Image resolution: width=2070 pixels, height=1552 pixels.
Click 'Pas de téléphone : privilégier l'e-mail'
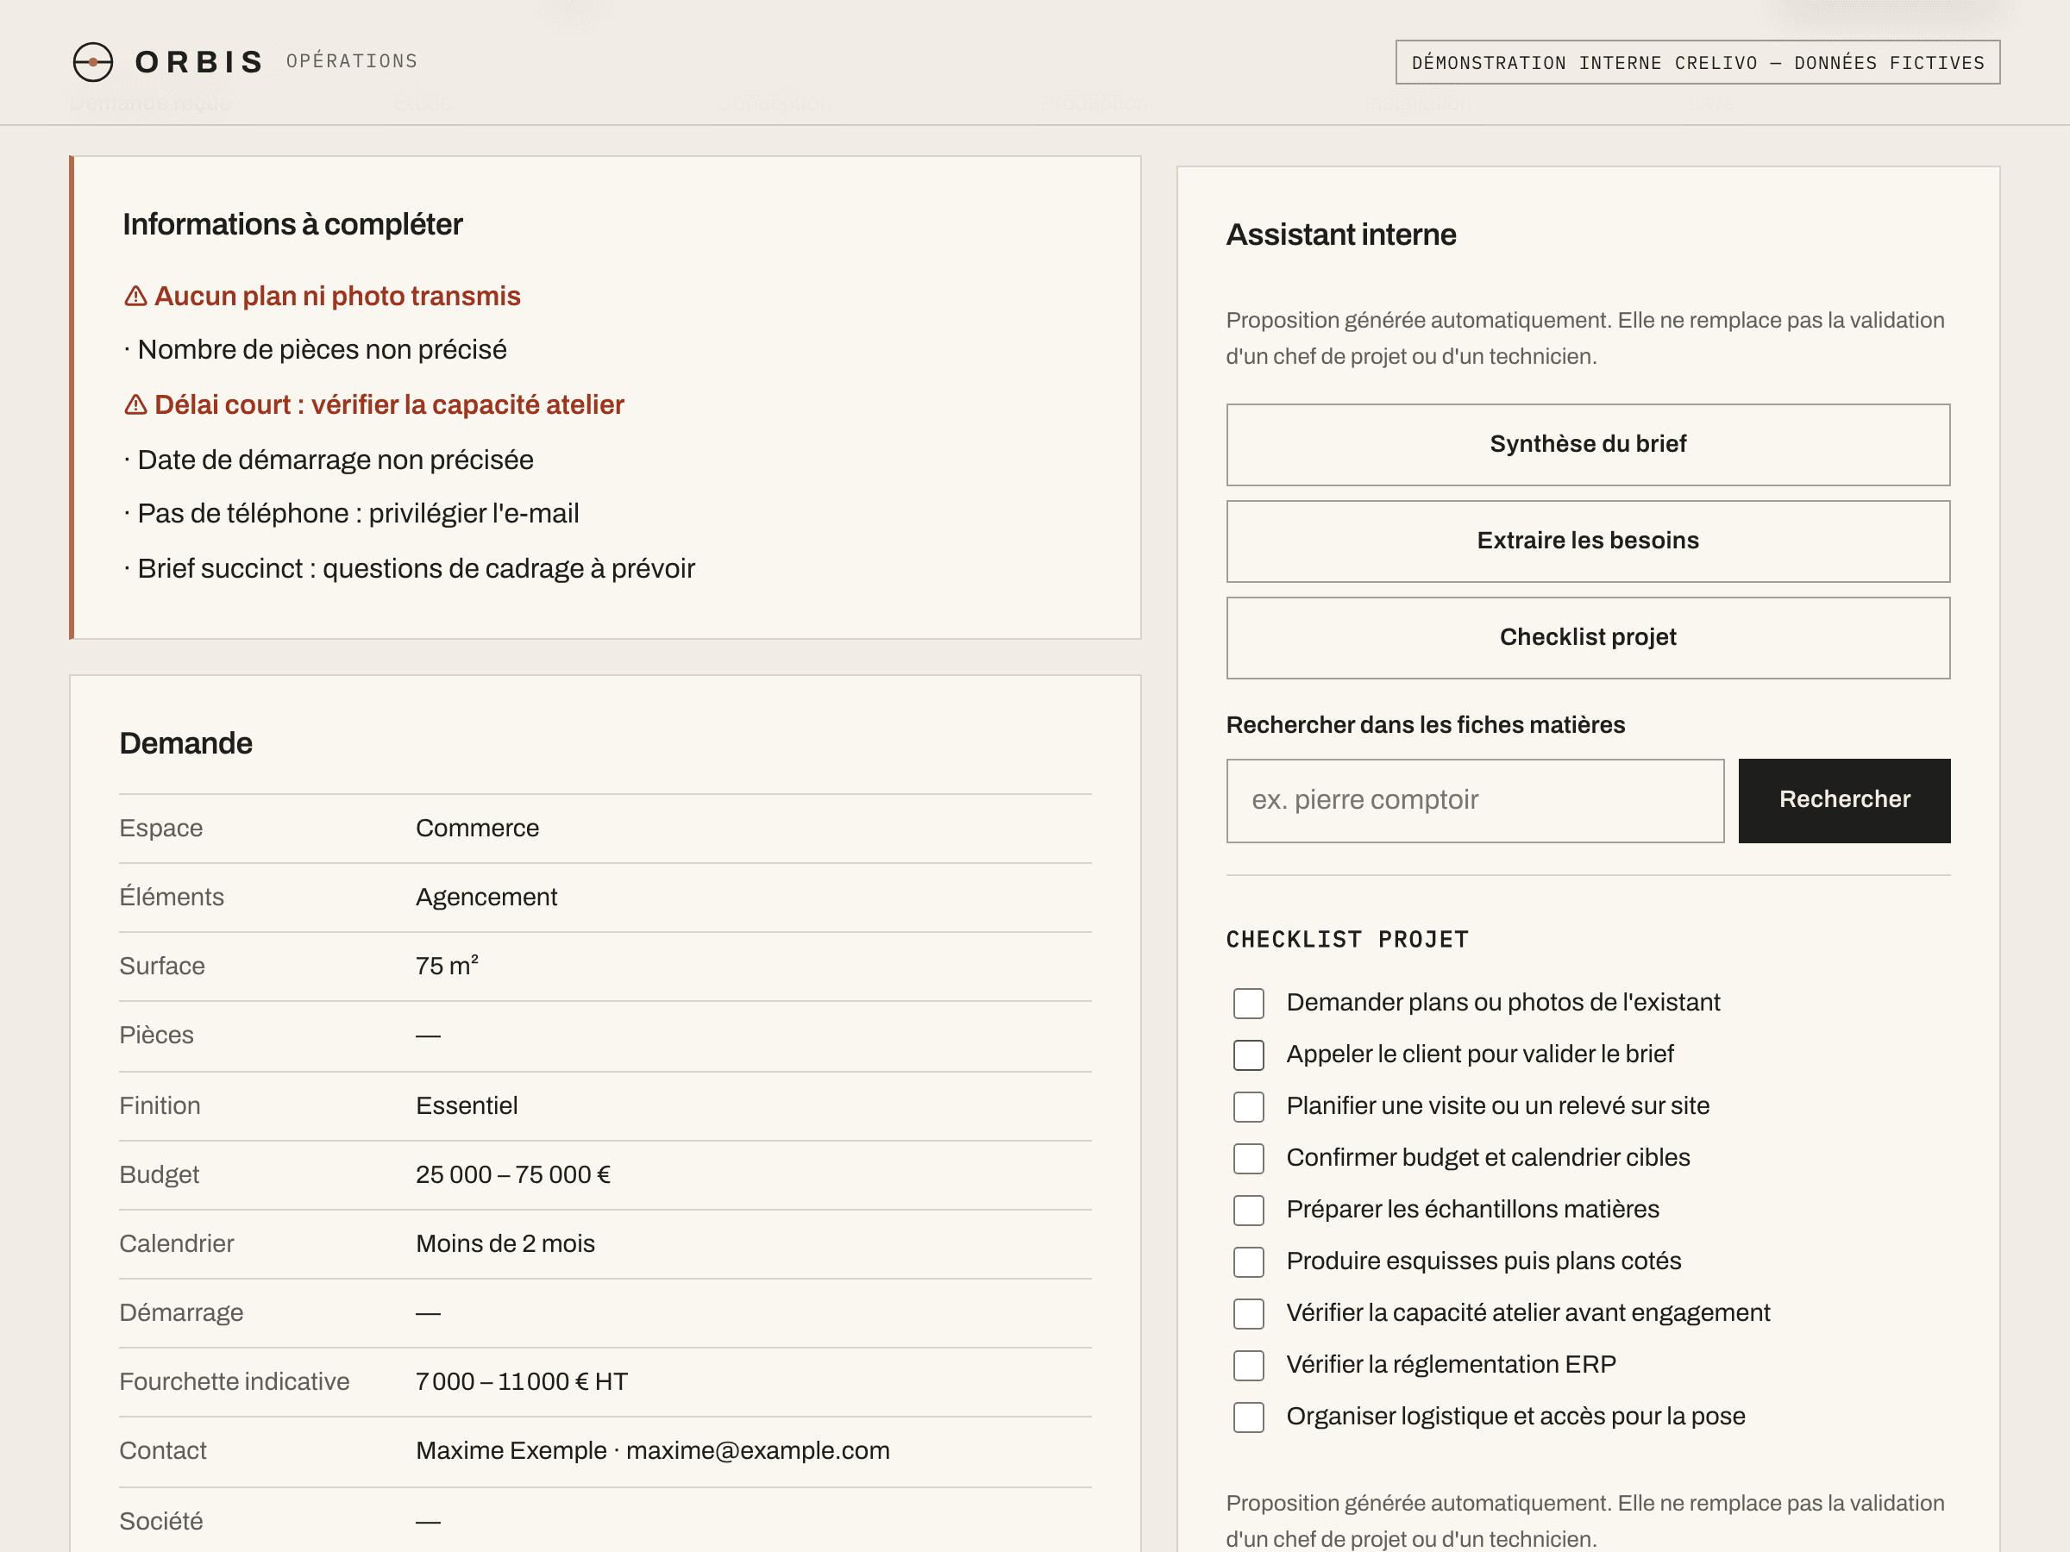(359, 513)
